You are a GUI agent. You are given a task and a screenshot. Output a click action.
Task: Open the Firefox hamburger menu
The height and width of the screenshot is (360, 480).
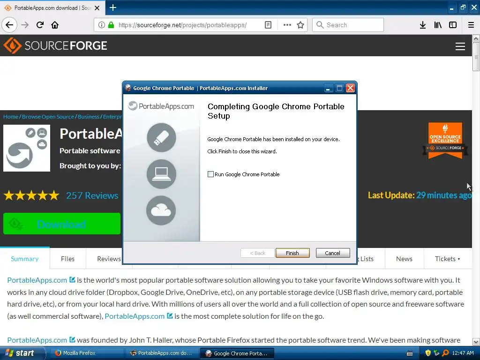tap(471, 25)
